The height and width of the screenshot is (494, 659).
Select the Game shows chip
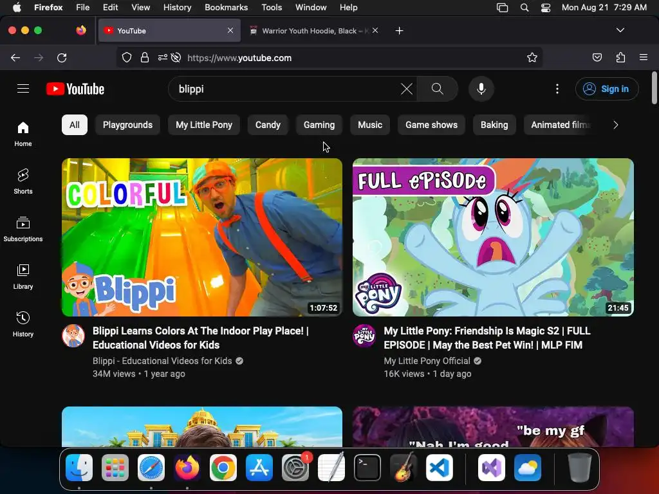point(431,125)
